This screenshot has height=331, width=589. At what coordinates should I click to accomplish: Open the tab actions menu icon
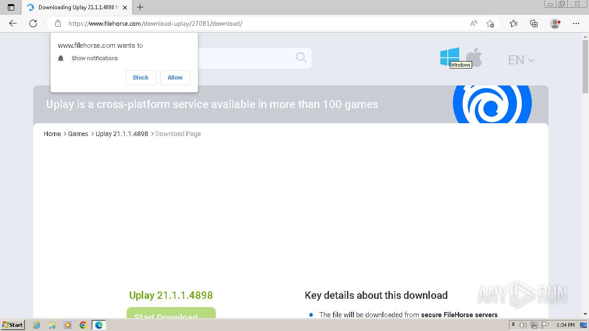click(11, 7)
